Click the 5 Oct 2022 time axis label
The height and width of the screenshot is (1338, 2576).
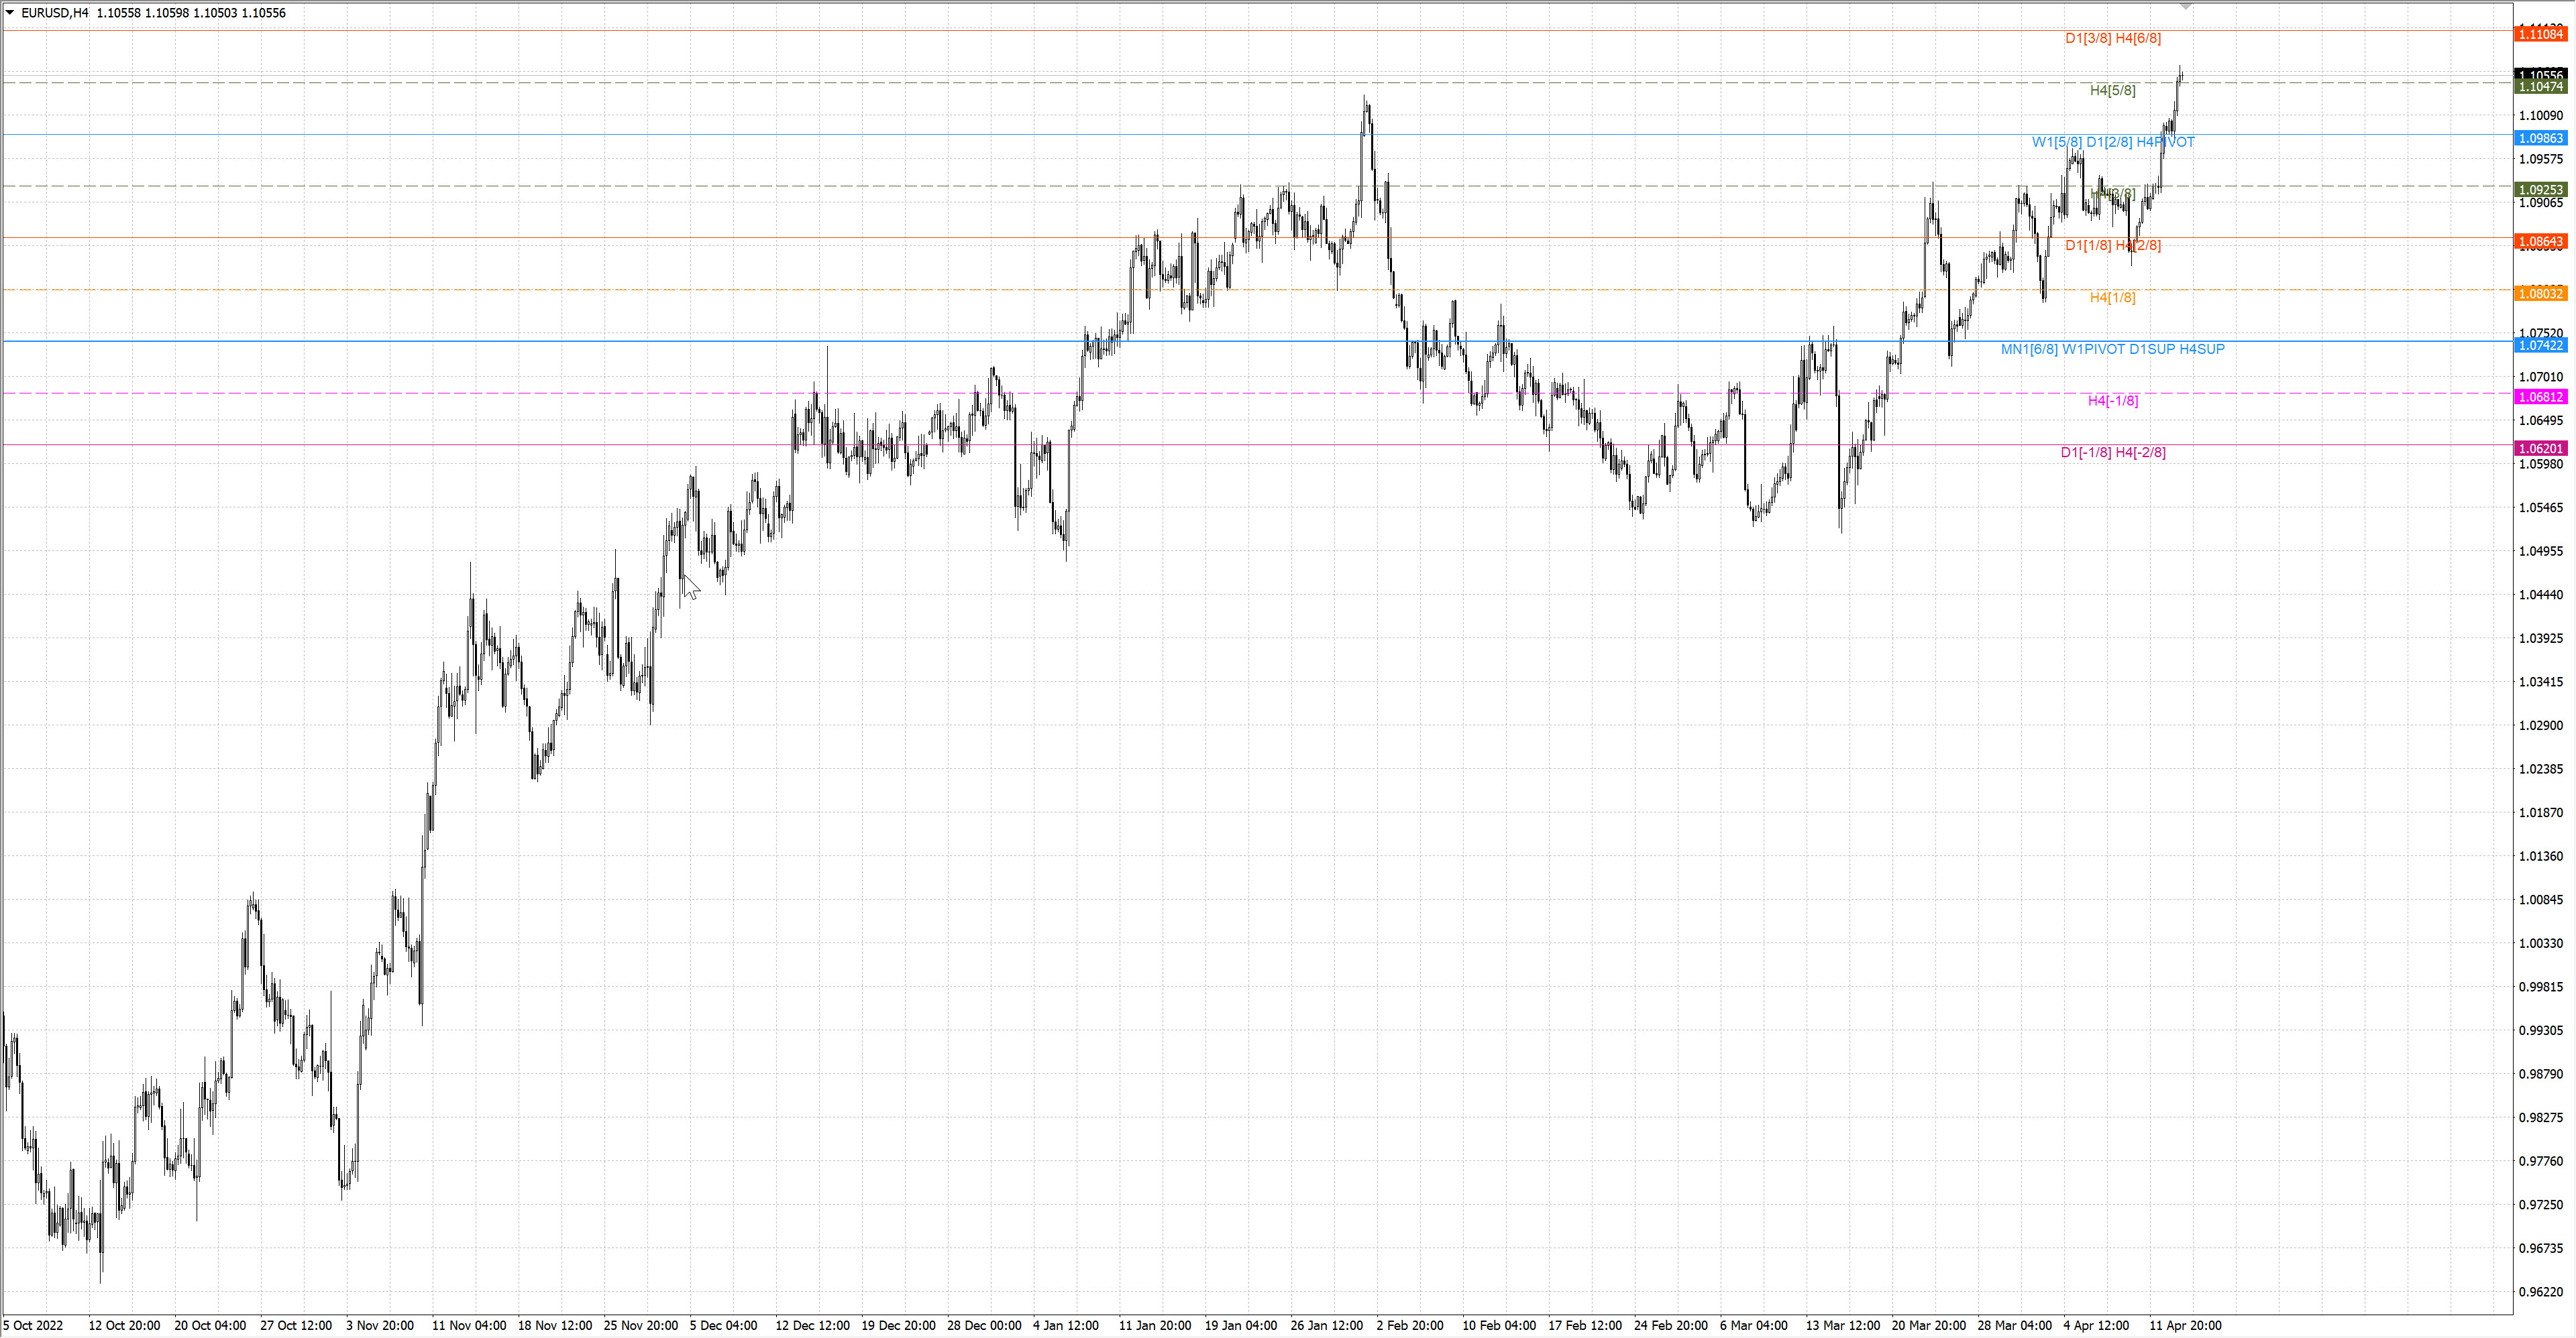click(x=33, y=1325)
